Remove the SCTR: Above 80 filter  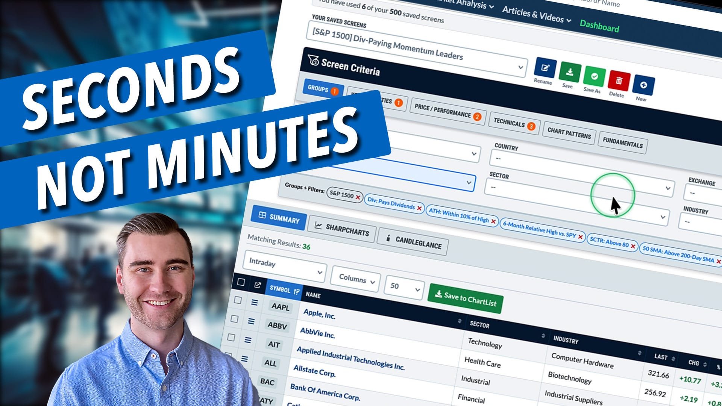[x=633, y=246]
